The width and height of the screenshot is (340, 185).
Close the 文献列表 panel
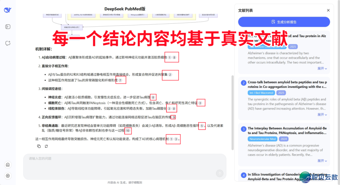(x=328, y=10)
